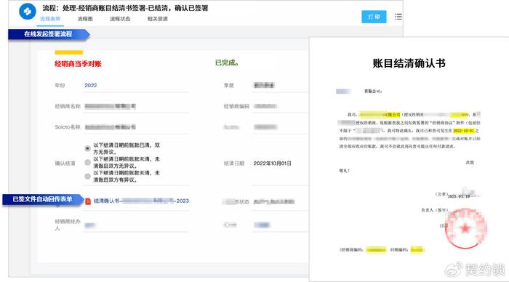Click the 账目结清确认书 document title
The image size is (509, 282).
point(409,63)
